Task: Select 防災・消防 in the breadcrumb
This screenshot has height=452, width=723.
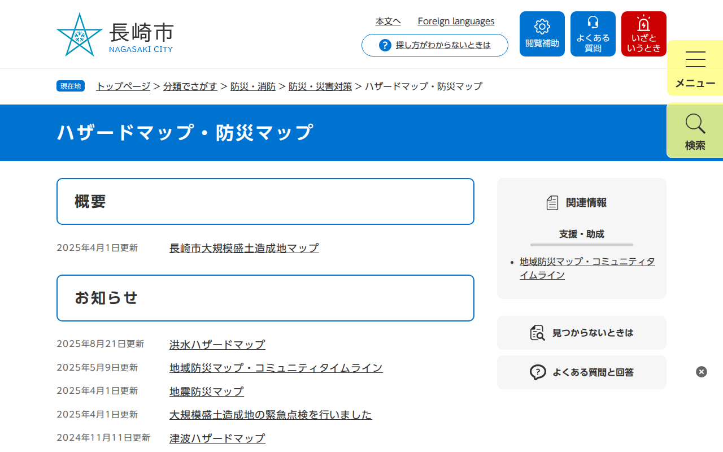Action: [x=253, y=86]
